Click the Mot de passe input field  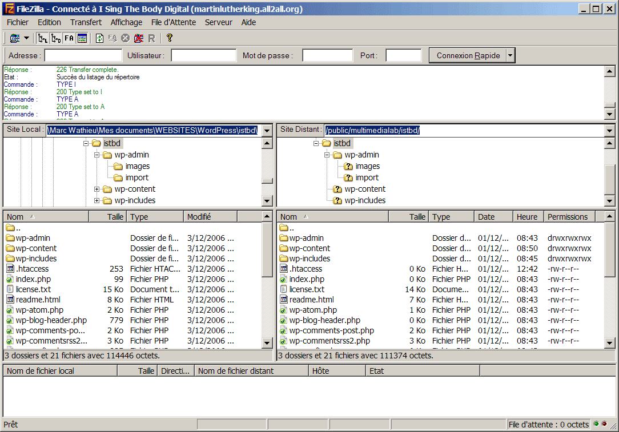point(327,55)
